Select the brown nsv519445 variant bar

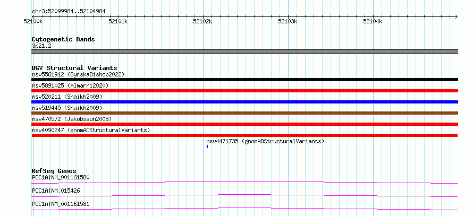point(244,113)
